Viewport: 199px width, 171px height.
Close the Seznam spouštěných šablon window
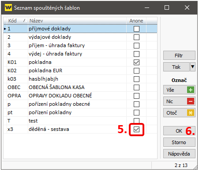(187, 7)
